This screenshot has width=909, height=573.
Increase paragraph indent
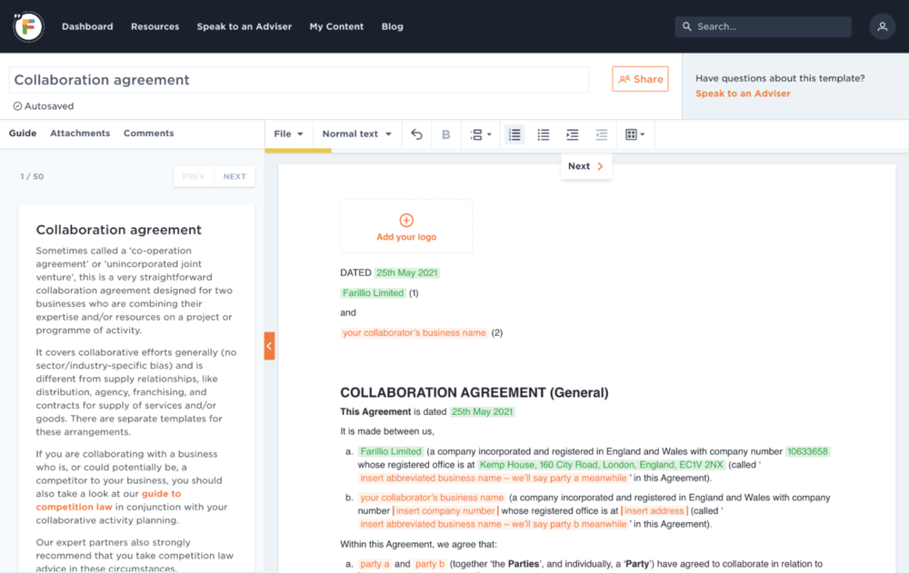coord(572,134)
